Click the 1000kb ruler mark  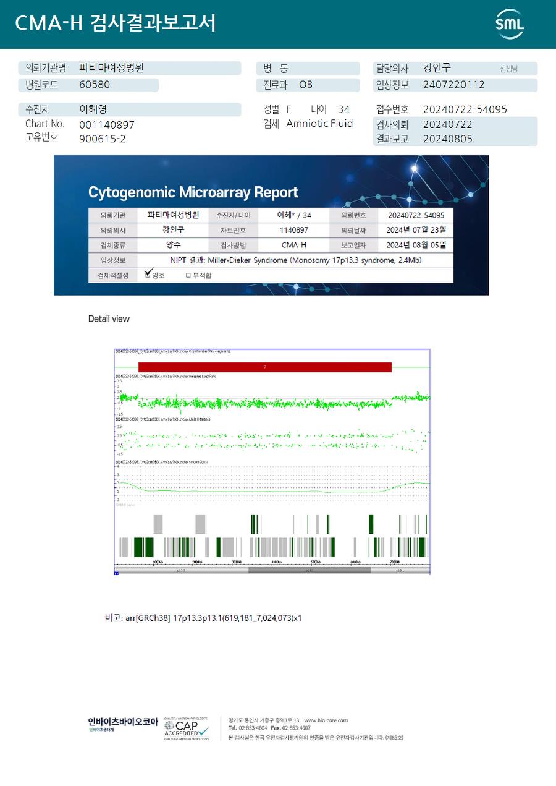point(158,562)
